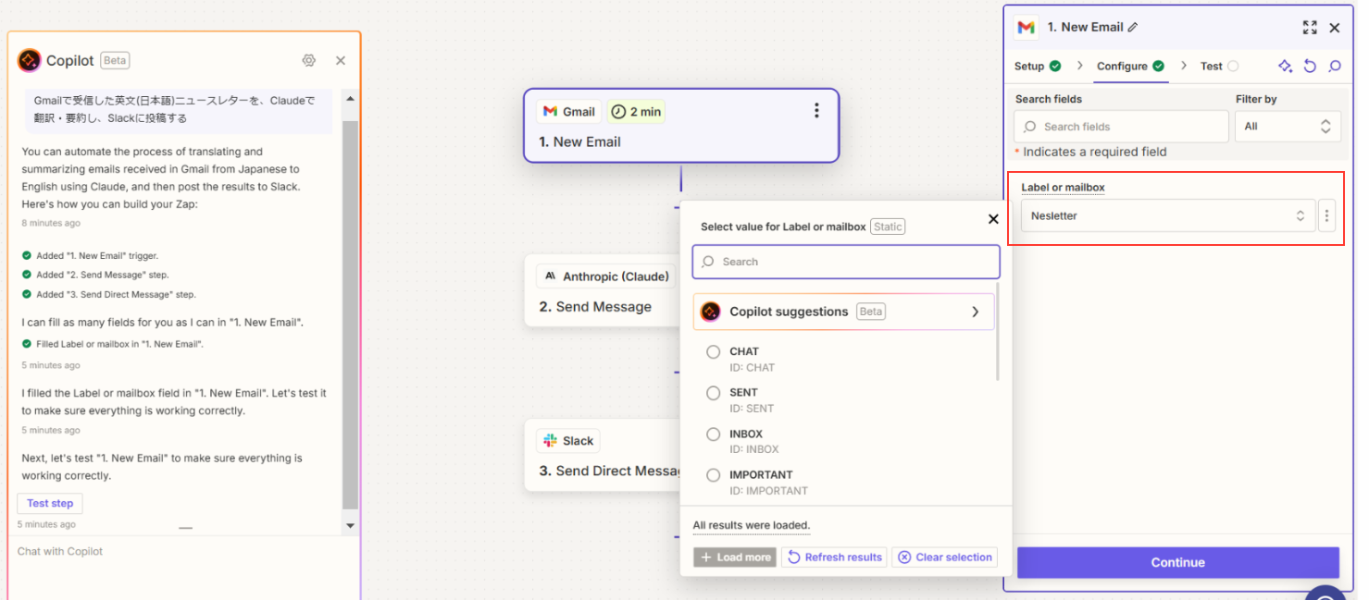1369x600 pixels.
Task: Click the Beta badge beside Copilot title
Action: tap(115, 60)
